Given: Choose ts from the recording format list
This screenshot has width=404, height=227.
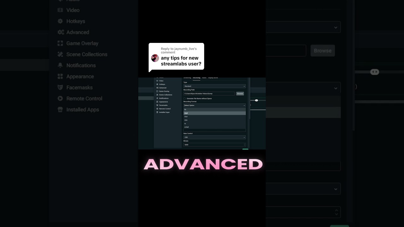Looking at the screenshot, I should coord(215,123).
